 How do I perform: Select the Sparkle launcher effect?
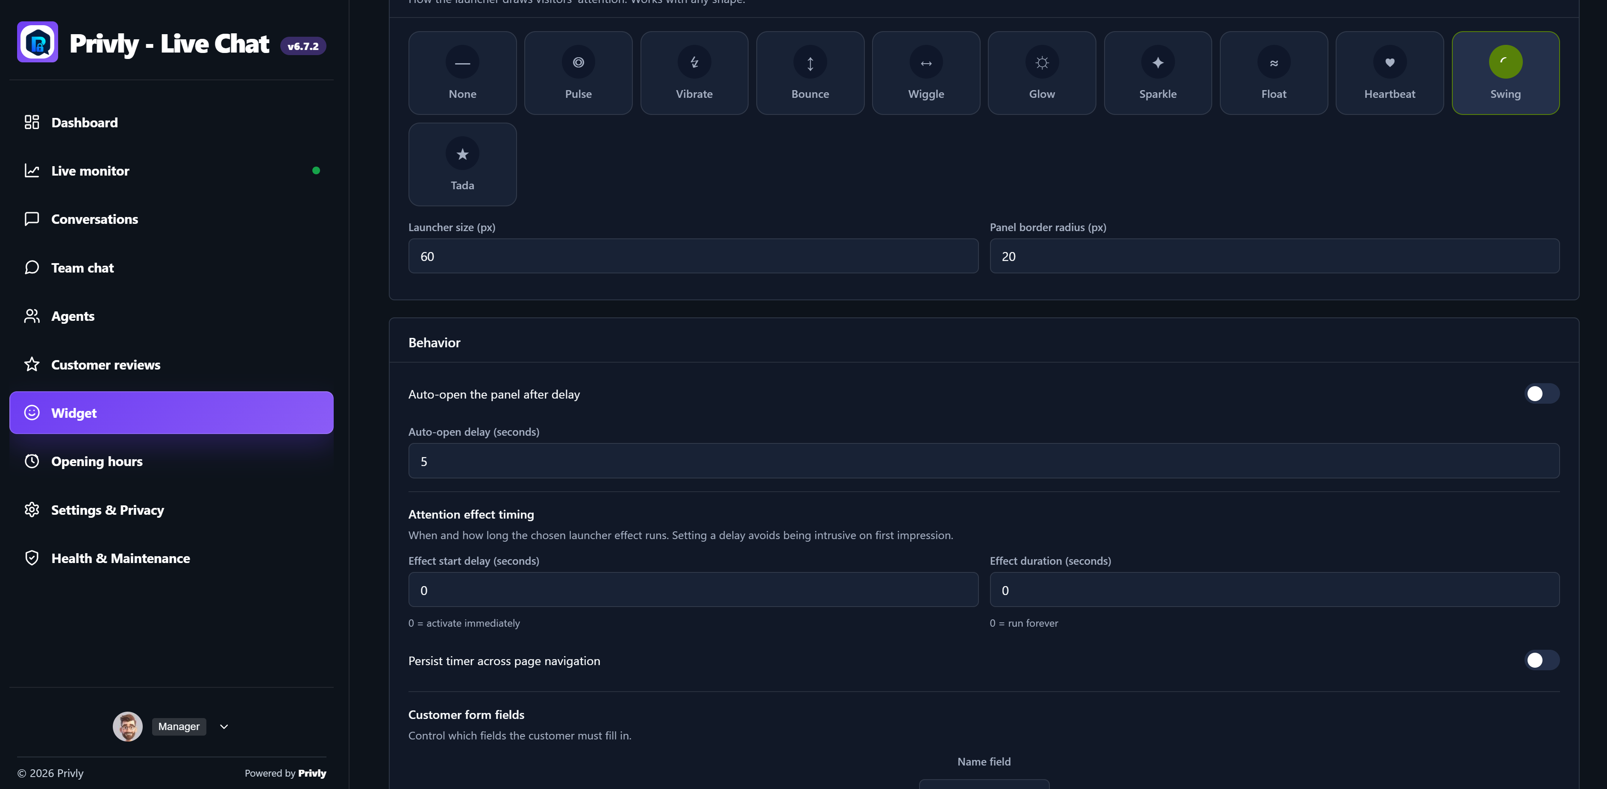pyautogui.click(x=1158, y=73)
